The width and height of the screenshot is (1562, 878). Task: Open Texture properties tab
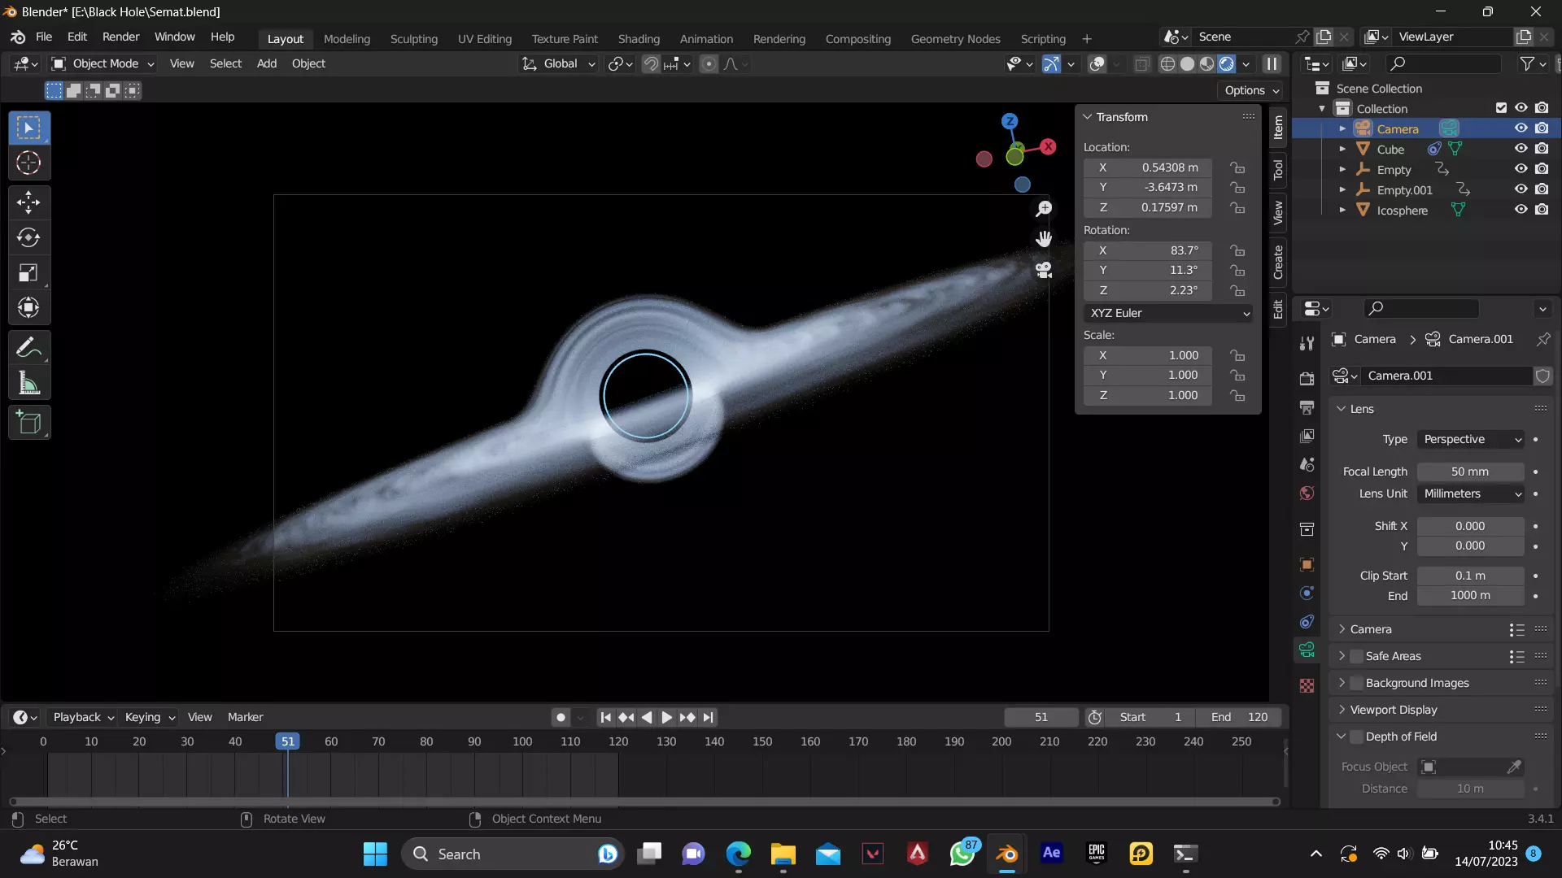tap(1307, 685)
